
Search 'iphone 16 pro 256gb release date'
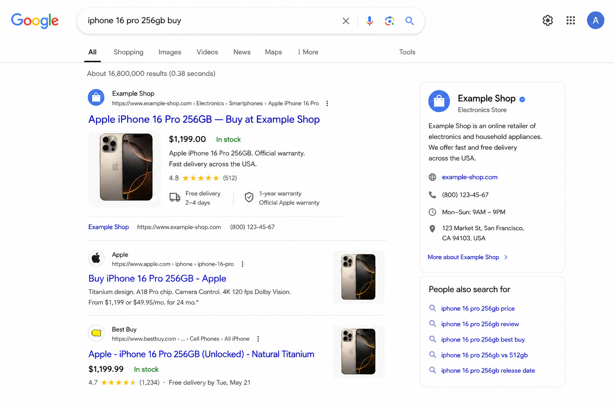[488, 371]
